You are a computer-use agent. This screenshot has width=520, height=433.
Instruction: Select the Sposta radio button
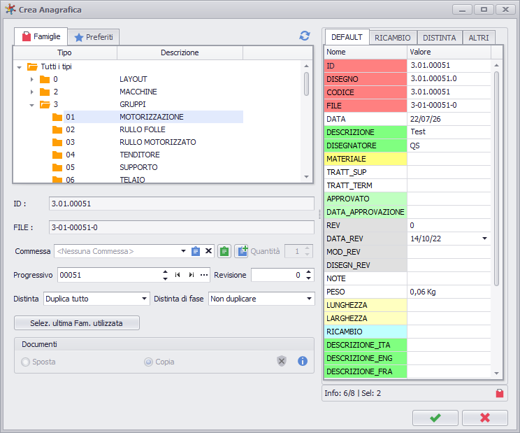tap(25, 362)
